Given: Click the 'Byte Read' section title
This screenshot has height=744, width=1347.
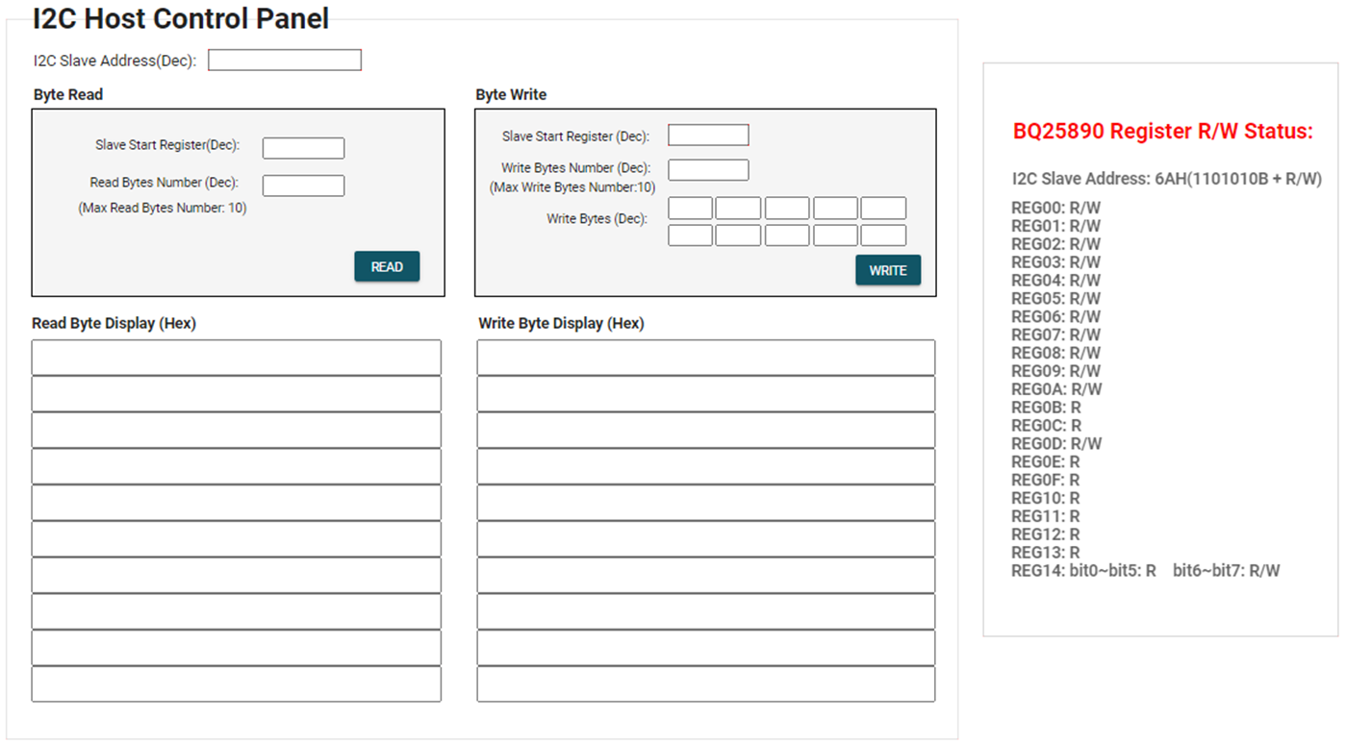Looking at the screenshot, I should click(68, 95).
